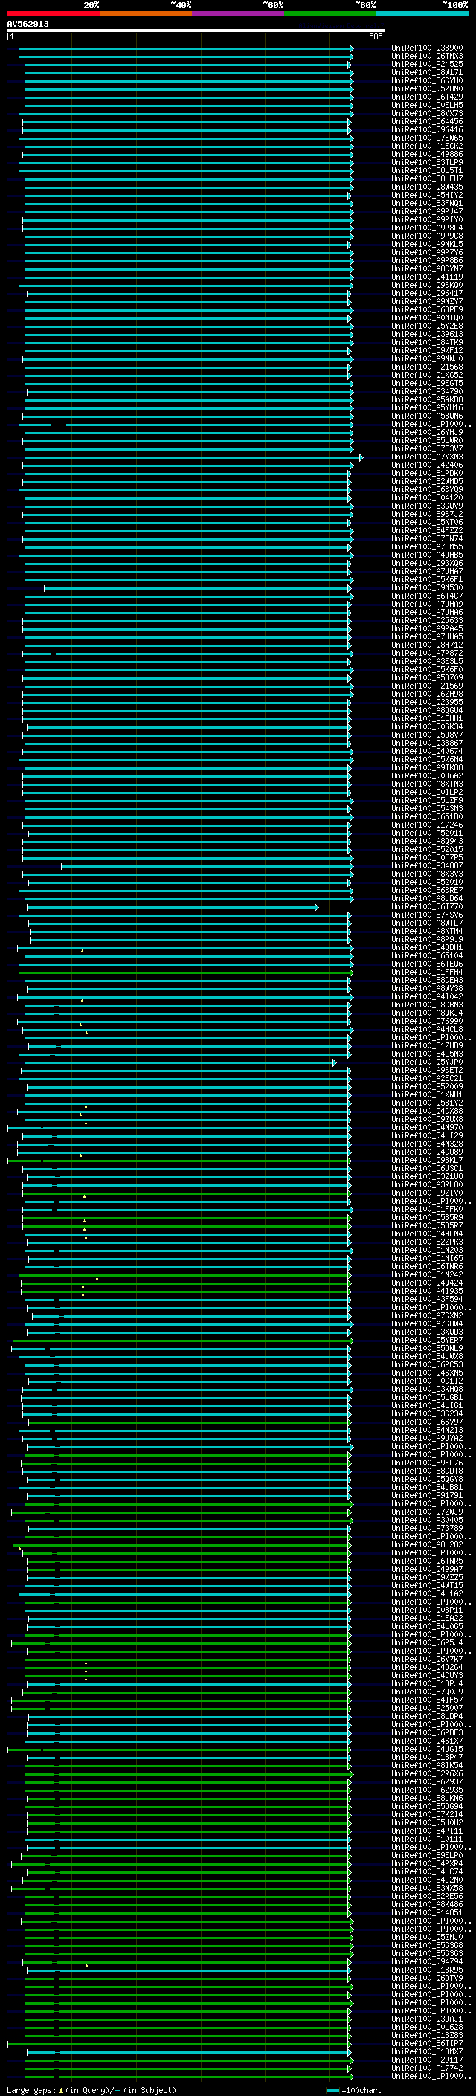Select hit UniRef100_Q6YHJ9

point(427,433)
